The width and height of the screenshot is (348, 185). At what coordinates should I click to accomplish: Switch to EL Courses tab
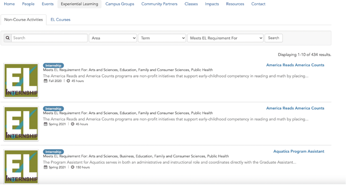point(61,19)
